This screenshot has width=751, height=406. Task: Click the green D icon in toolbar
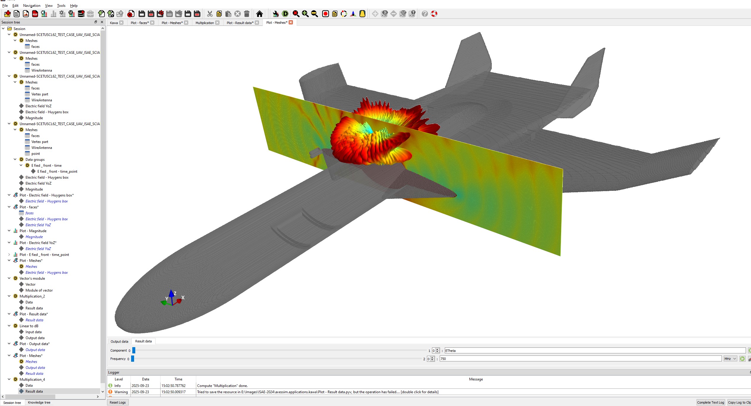(285, 14)
